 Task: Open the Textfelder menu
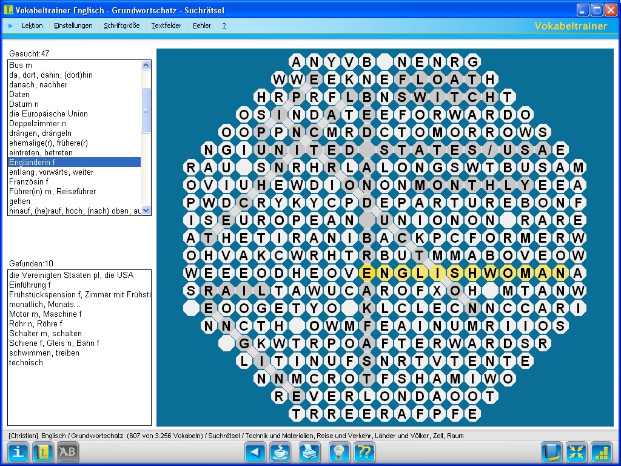click(x=166, y=25)
